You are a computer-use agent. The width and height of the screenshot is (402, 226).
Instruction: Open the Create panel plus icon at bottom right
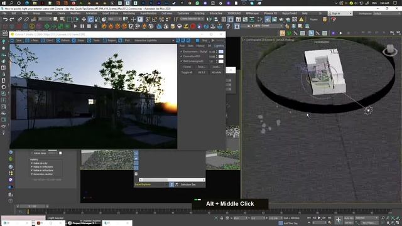338,220
